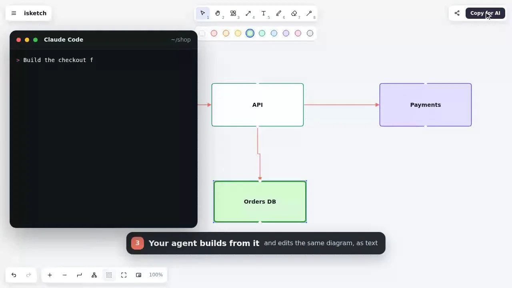Open the hamburger menu beside isketch
The image size is (512, 288).
point(14,13)
